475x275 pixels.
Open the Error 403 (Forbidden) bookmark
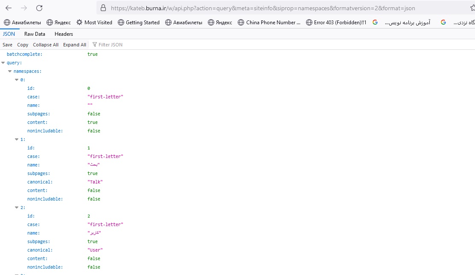[x=336, y=23]
